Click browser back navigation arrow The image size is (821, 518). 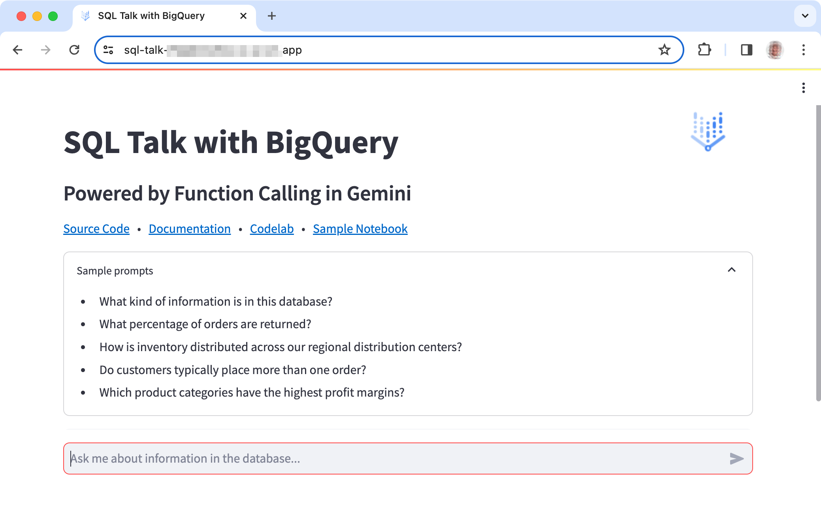tap(17, 49)
